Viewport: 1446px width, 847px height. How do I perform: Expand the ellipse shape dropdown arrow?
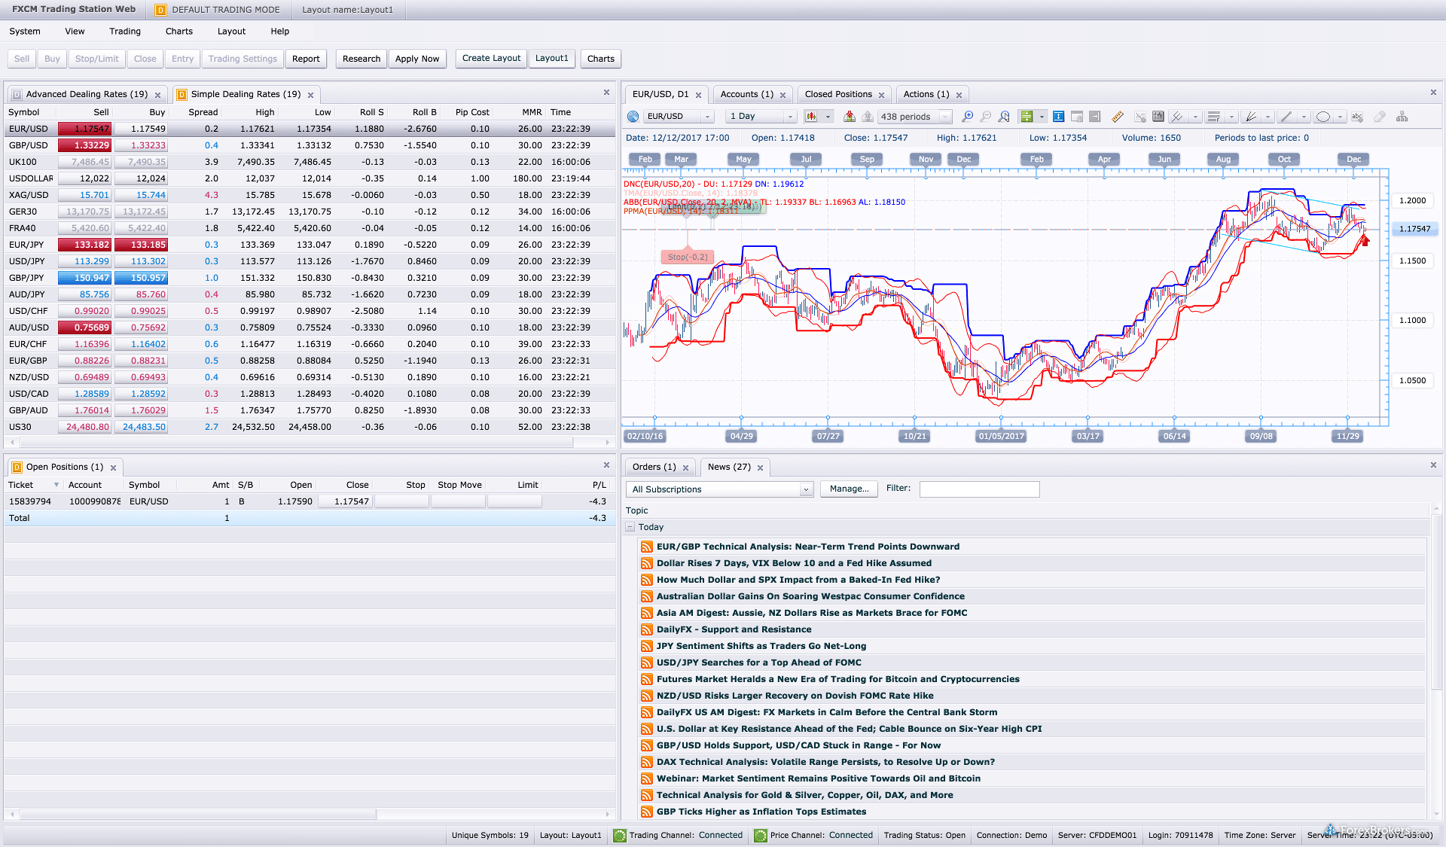(1341, 117)
